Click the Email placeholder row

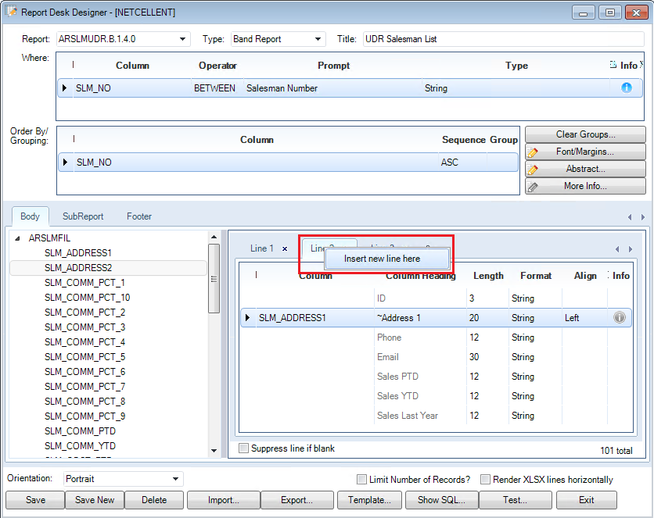[436, 357]
